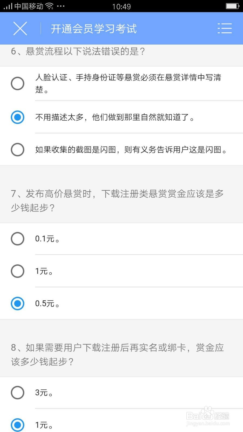Choose 1元 radio under question 8
Screen dimensions: 243x432
(x=18, y=425)
